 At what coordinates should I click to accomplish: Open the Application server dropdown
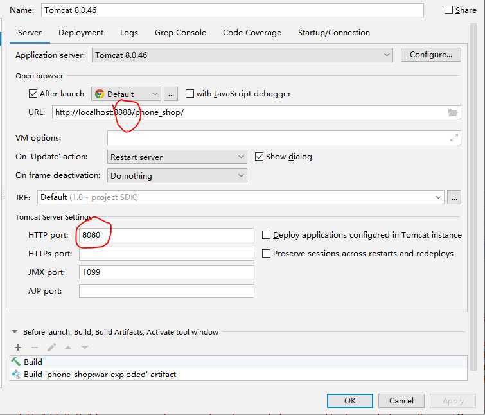tap(242, 55)
